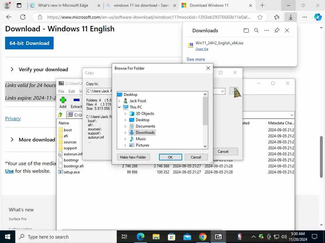Open Windows Start menu
Screen dimensions: 325x243
click(8, 237)
